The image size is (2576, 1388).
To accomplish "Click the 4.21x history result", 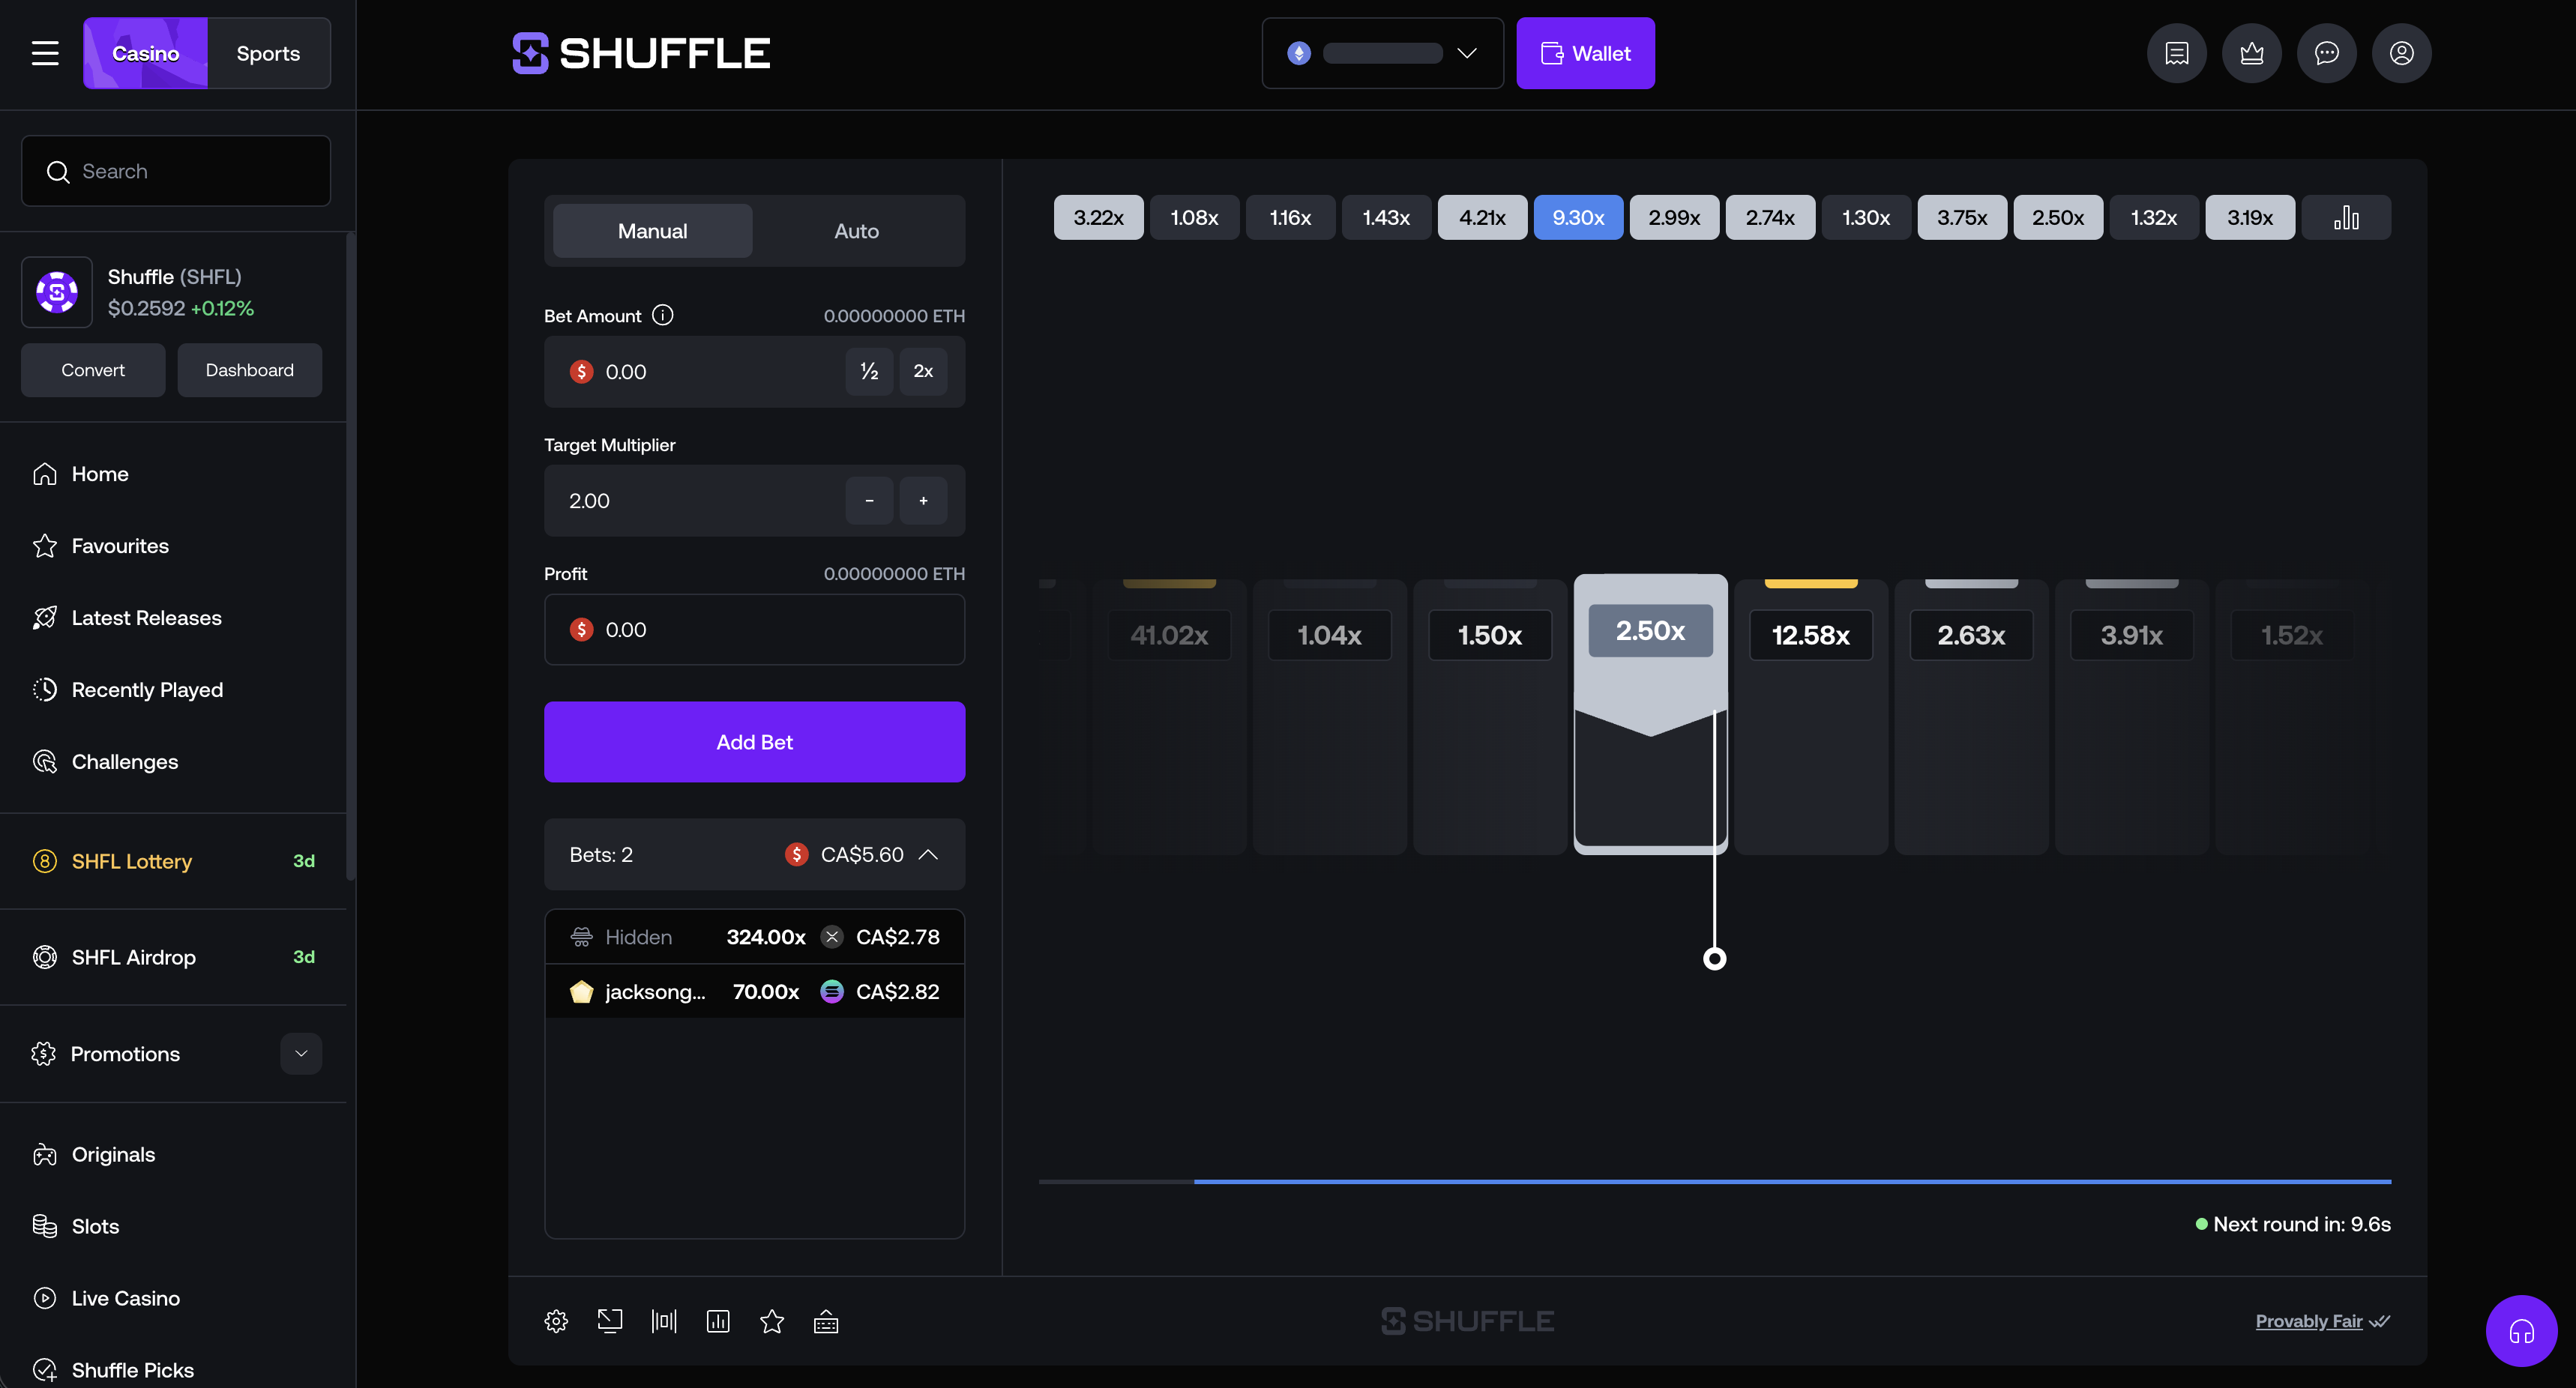I will click(1482, 217).
